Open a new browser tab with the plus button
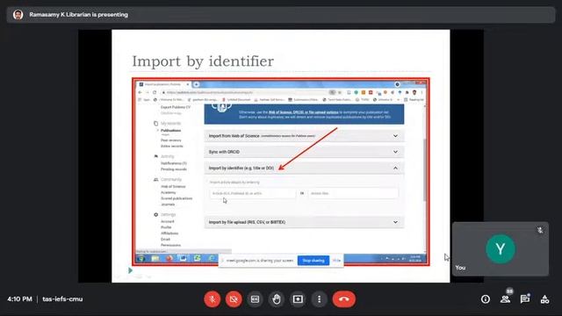The width and height of the screenshot is (562, 316). [x=196, y=84]
